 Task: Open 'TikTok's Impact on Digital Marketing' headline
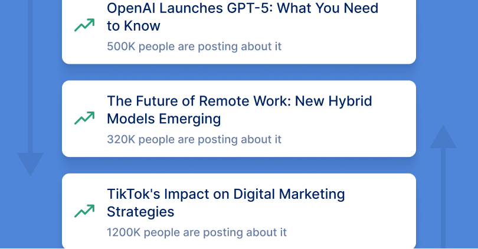tap(225, 194)
